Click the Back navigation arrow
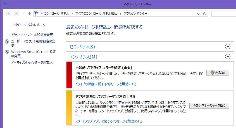The image size is (236, 128). tap(9, 14)
